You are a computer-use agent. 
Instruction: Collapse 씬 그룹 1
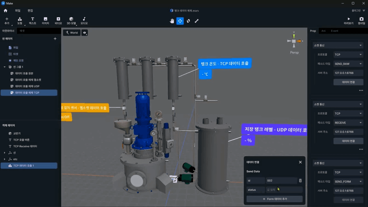coord(5,67)
